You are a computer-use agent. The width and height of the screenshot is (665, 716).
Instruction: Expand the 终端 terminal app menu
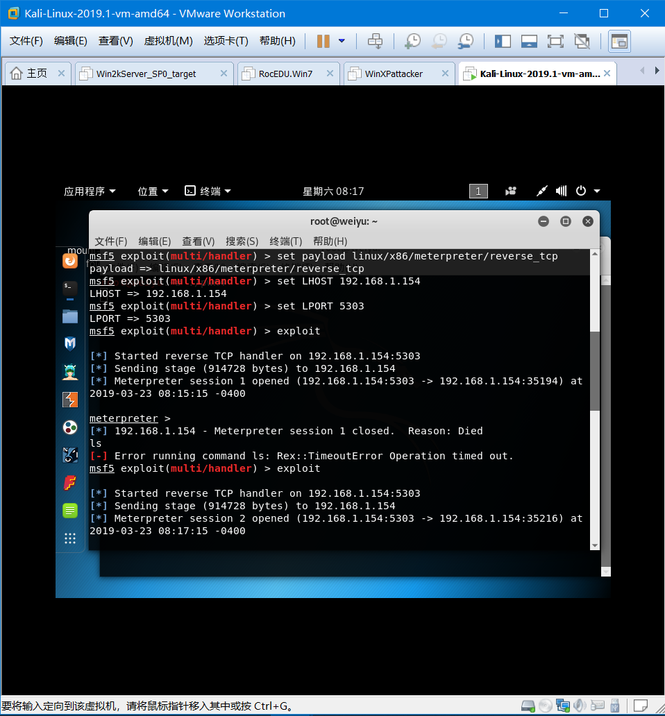[x=208, y=191]
